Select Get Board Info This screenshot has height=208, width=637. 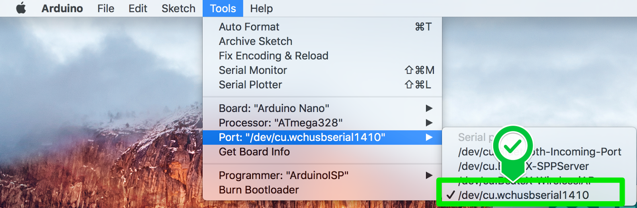[x=254, y=152]
